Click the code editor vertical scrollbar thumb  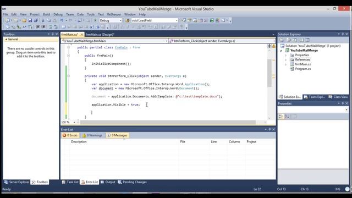[269, 73]
